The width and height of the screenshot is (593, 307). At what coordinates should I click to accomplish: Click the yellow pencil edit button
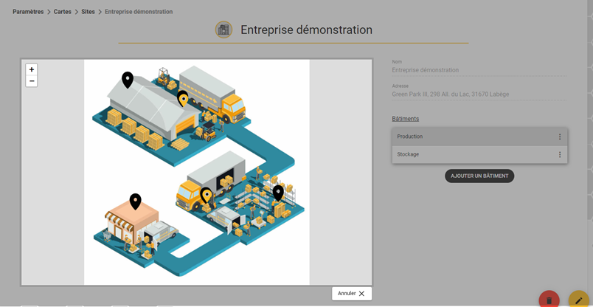[x=579, y=300]
